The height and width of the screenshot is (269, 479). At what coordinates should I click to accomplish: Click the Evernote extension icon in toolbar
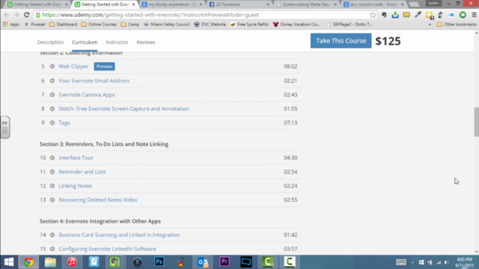384,15
